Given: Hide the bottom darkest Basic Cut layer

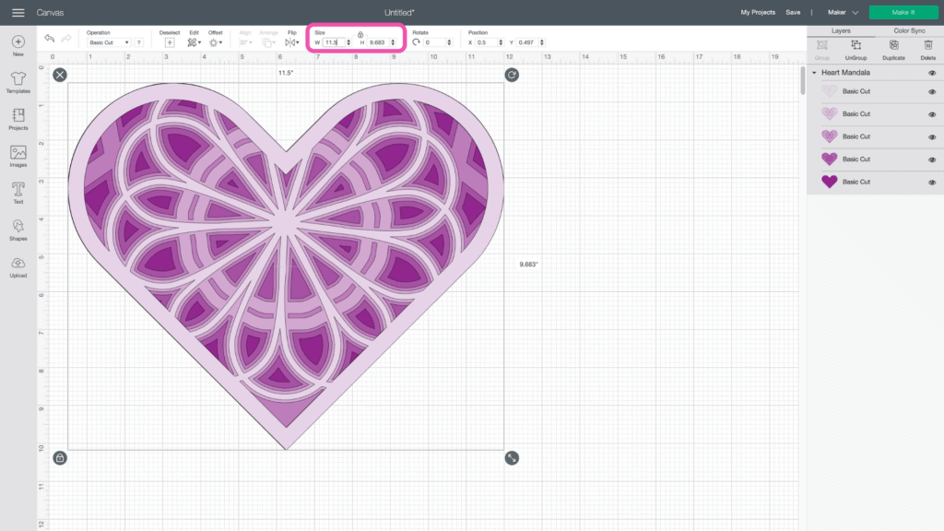Looking at the screenshot, I should (932, 182).
